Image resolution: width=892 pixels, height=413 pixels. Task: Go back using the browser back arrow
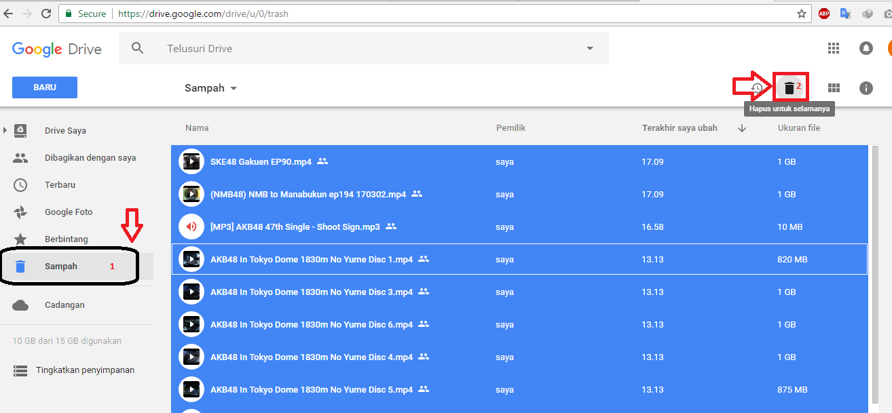point(8,14)
